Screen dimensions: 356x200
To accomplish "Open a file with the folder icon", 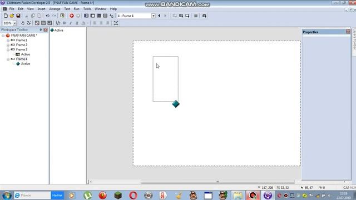I will tap(12, 16).
